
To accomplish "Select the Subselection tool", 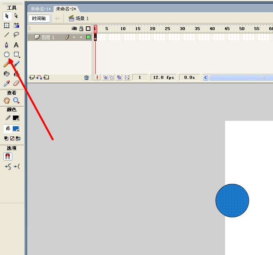I will pos(16,16).
